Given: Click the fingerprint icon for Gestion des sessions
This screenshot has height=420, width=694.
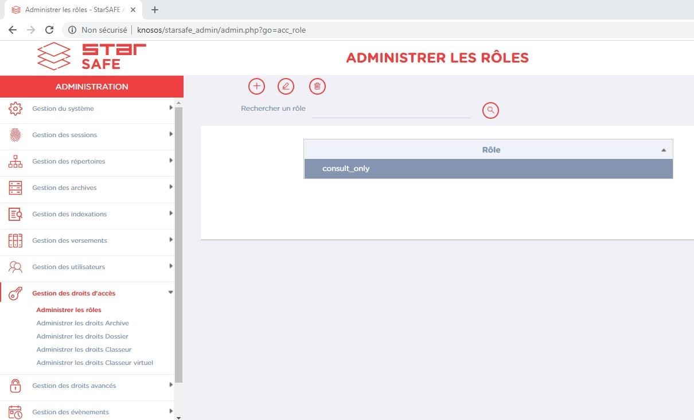Looking at the screenshot, I should coord(15,135).
